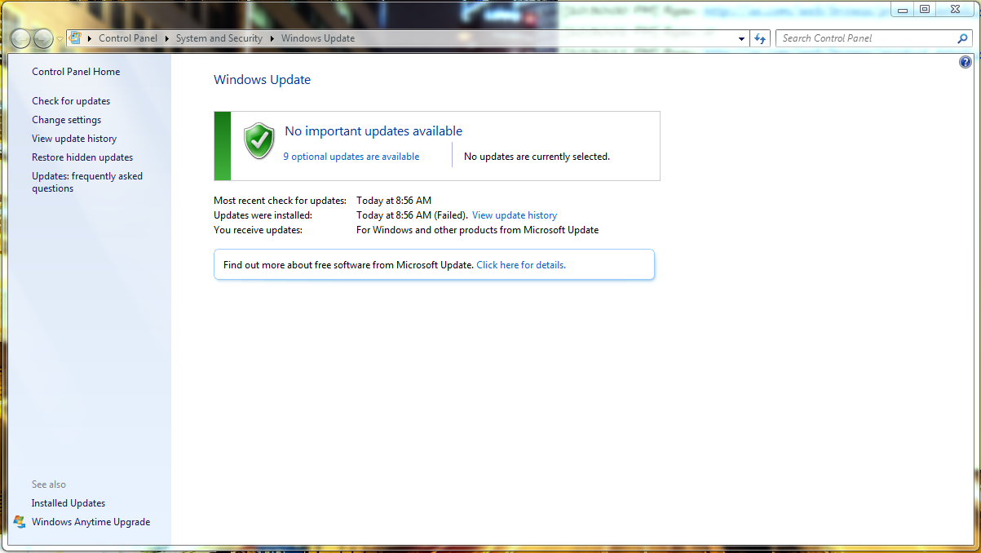Click the Windows Anytime Upgrade flag icon
Screen dimensions: 981x553
tap(20, 522)
